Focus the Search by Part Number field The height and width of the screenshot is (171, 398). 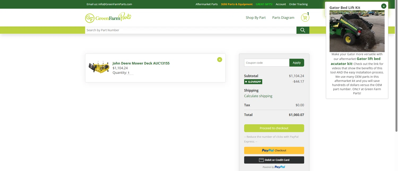191,30
